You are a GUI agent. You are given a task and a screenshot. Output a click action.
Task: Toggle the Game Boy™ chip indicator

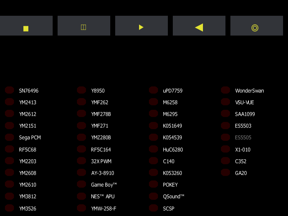point(81,184)
